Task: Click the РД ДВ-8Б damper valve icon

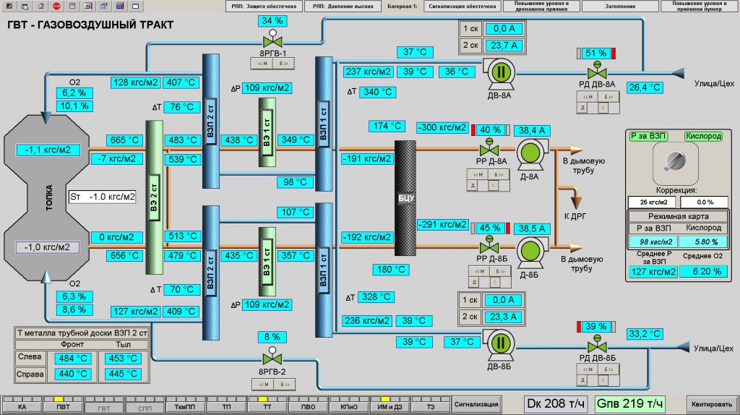Action: 597,345
